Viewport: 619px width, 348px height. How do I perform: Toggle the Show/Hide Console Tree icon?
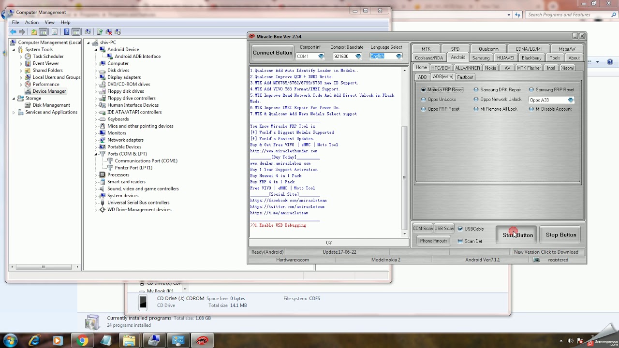[43, 32]
